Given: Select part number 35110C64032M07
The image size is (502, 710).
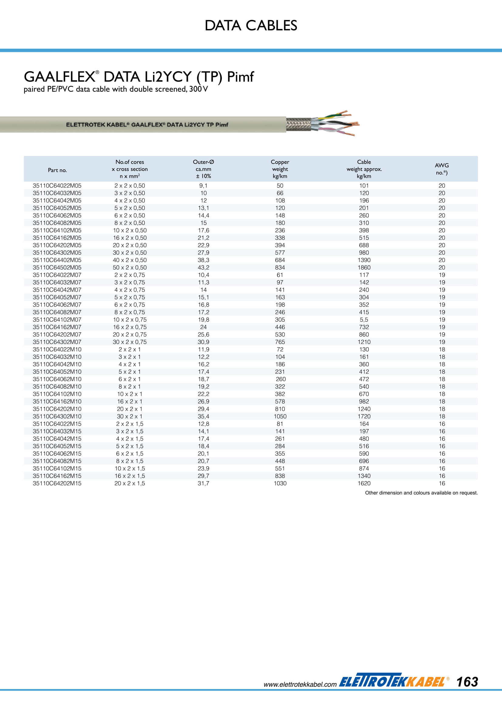Looking at the screenshot, I should (57, 282).
